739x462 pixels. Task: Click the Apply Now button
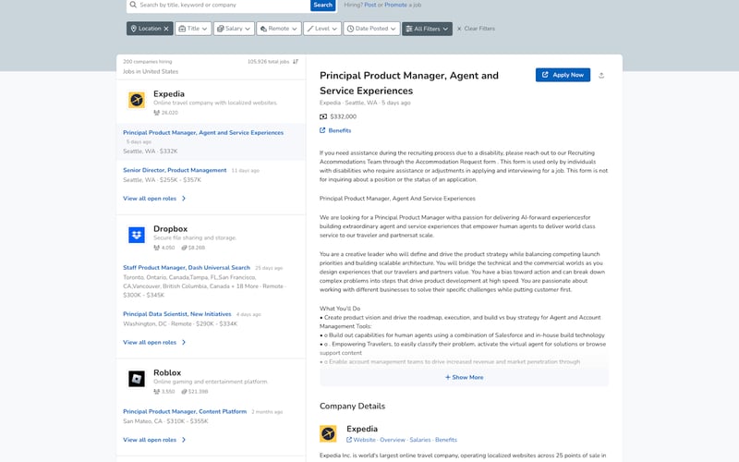point(563,75)
